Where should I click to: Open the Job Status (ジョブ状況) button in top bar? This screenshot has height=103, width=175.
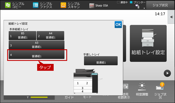[x=160, y=5]
